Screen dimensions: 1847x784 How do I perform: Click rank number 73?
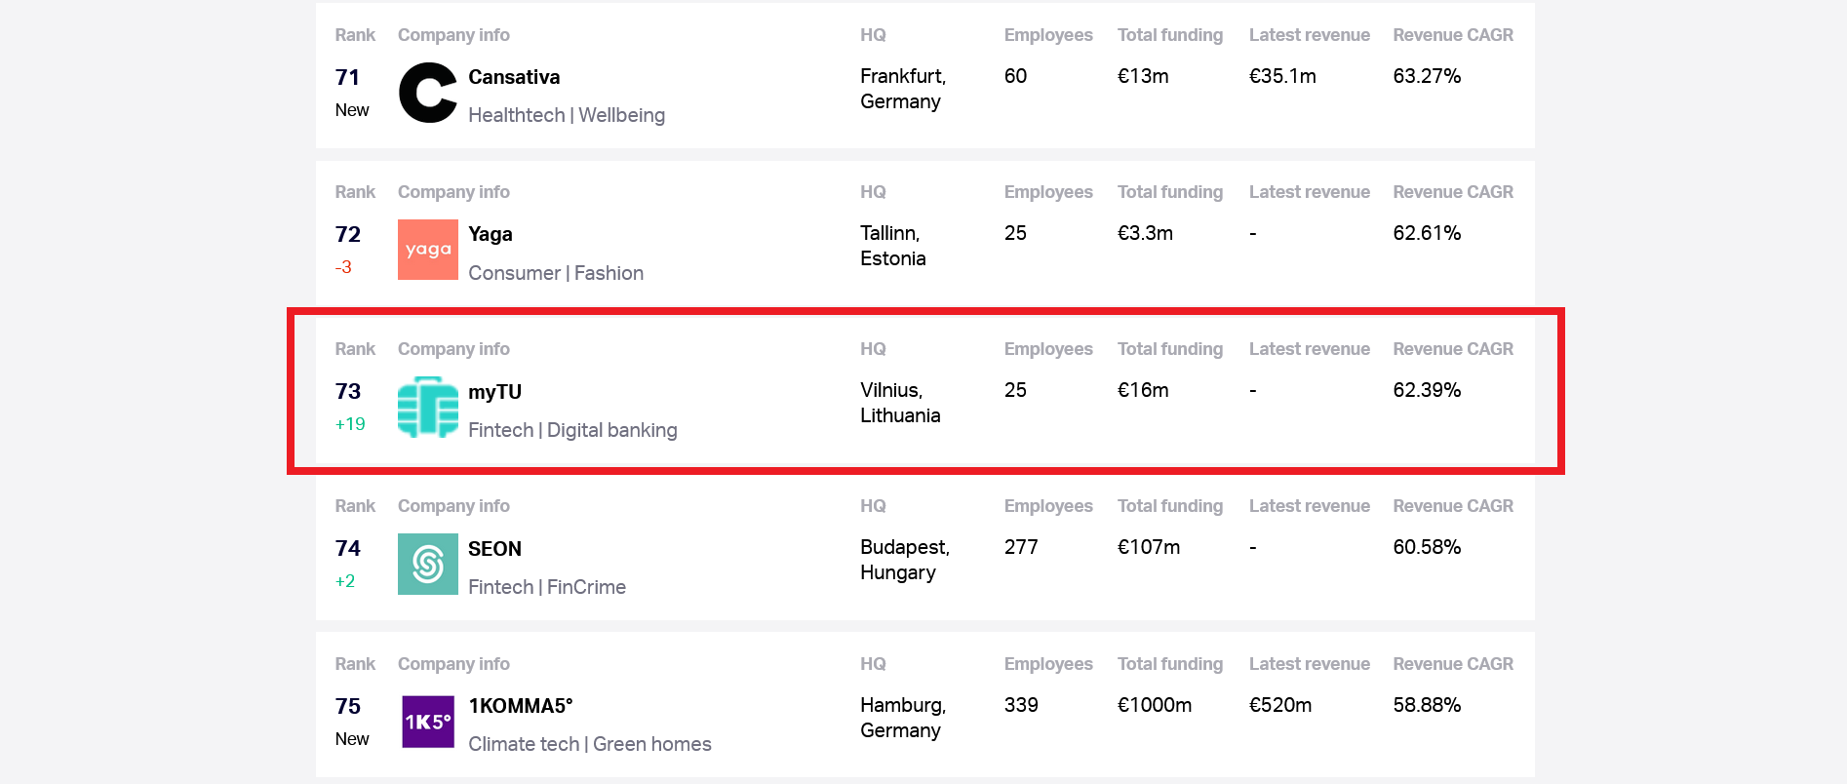[x=347, y=392]
